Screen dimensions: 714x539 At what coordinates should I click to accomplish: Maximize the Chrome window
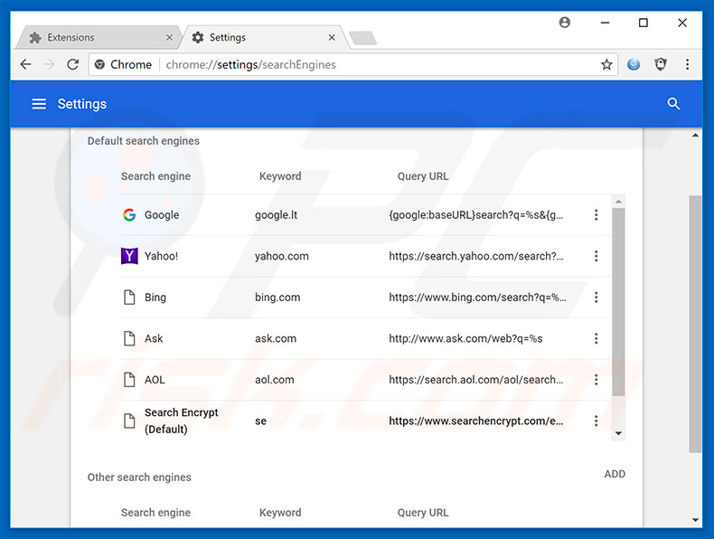tap(643, 23)
